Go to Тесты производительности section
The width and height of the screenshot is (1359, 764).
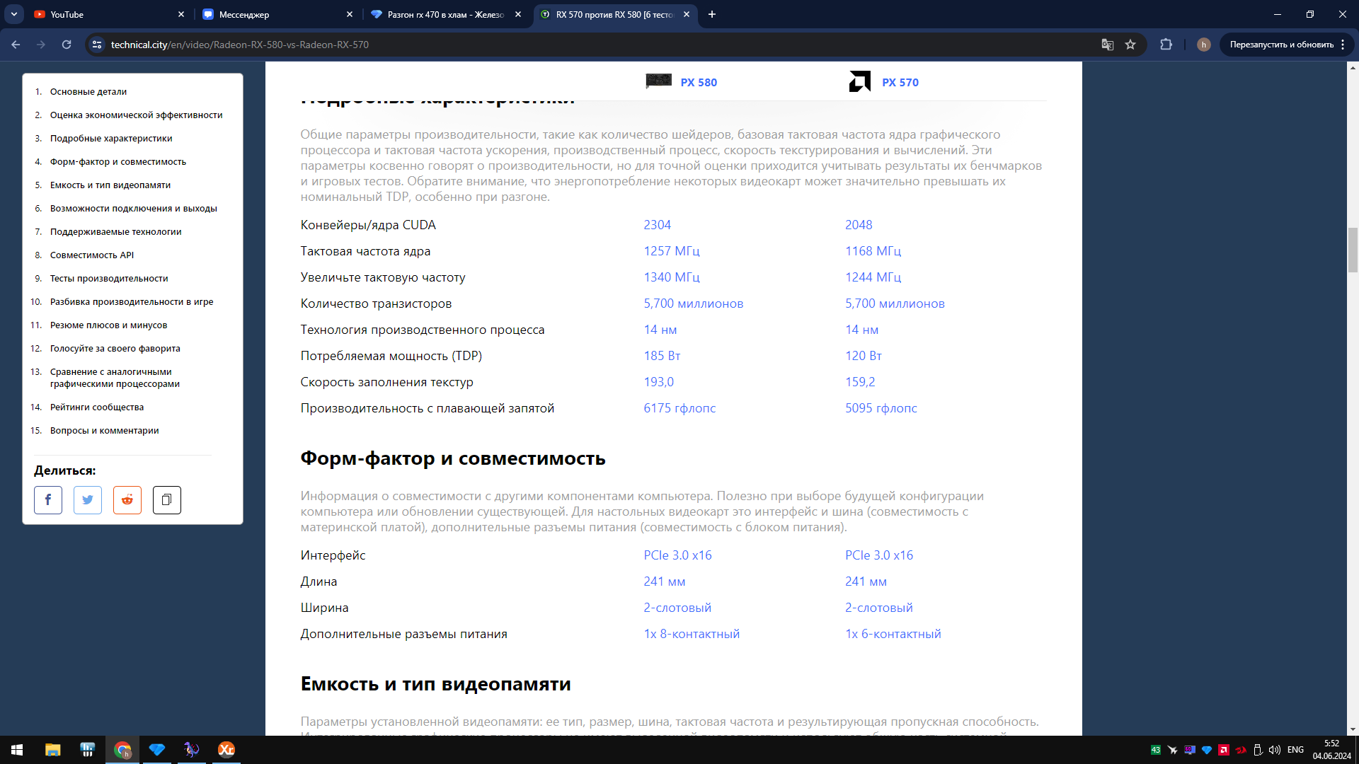(109, 279)
